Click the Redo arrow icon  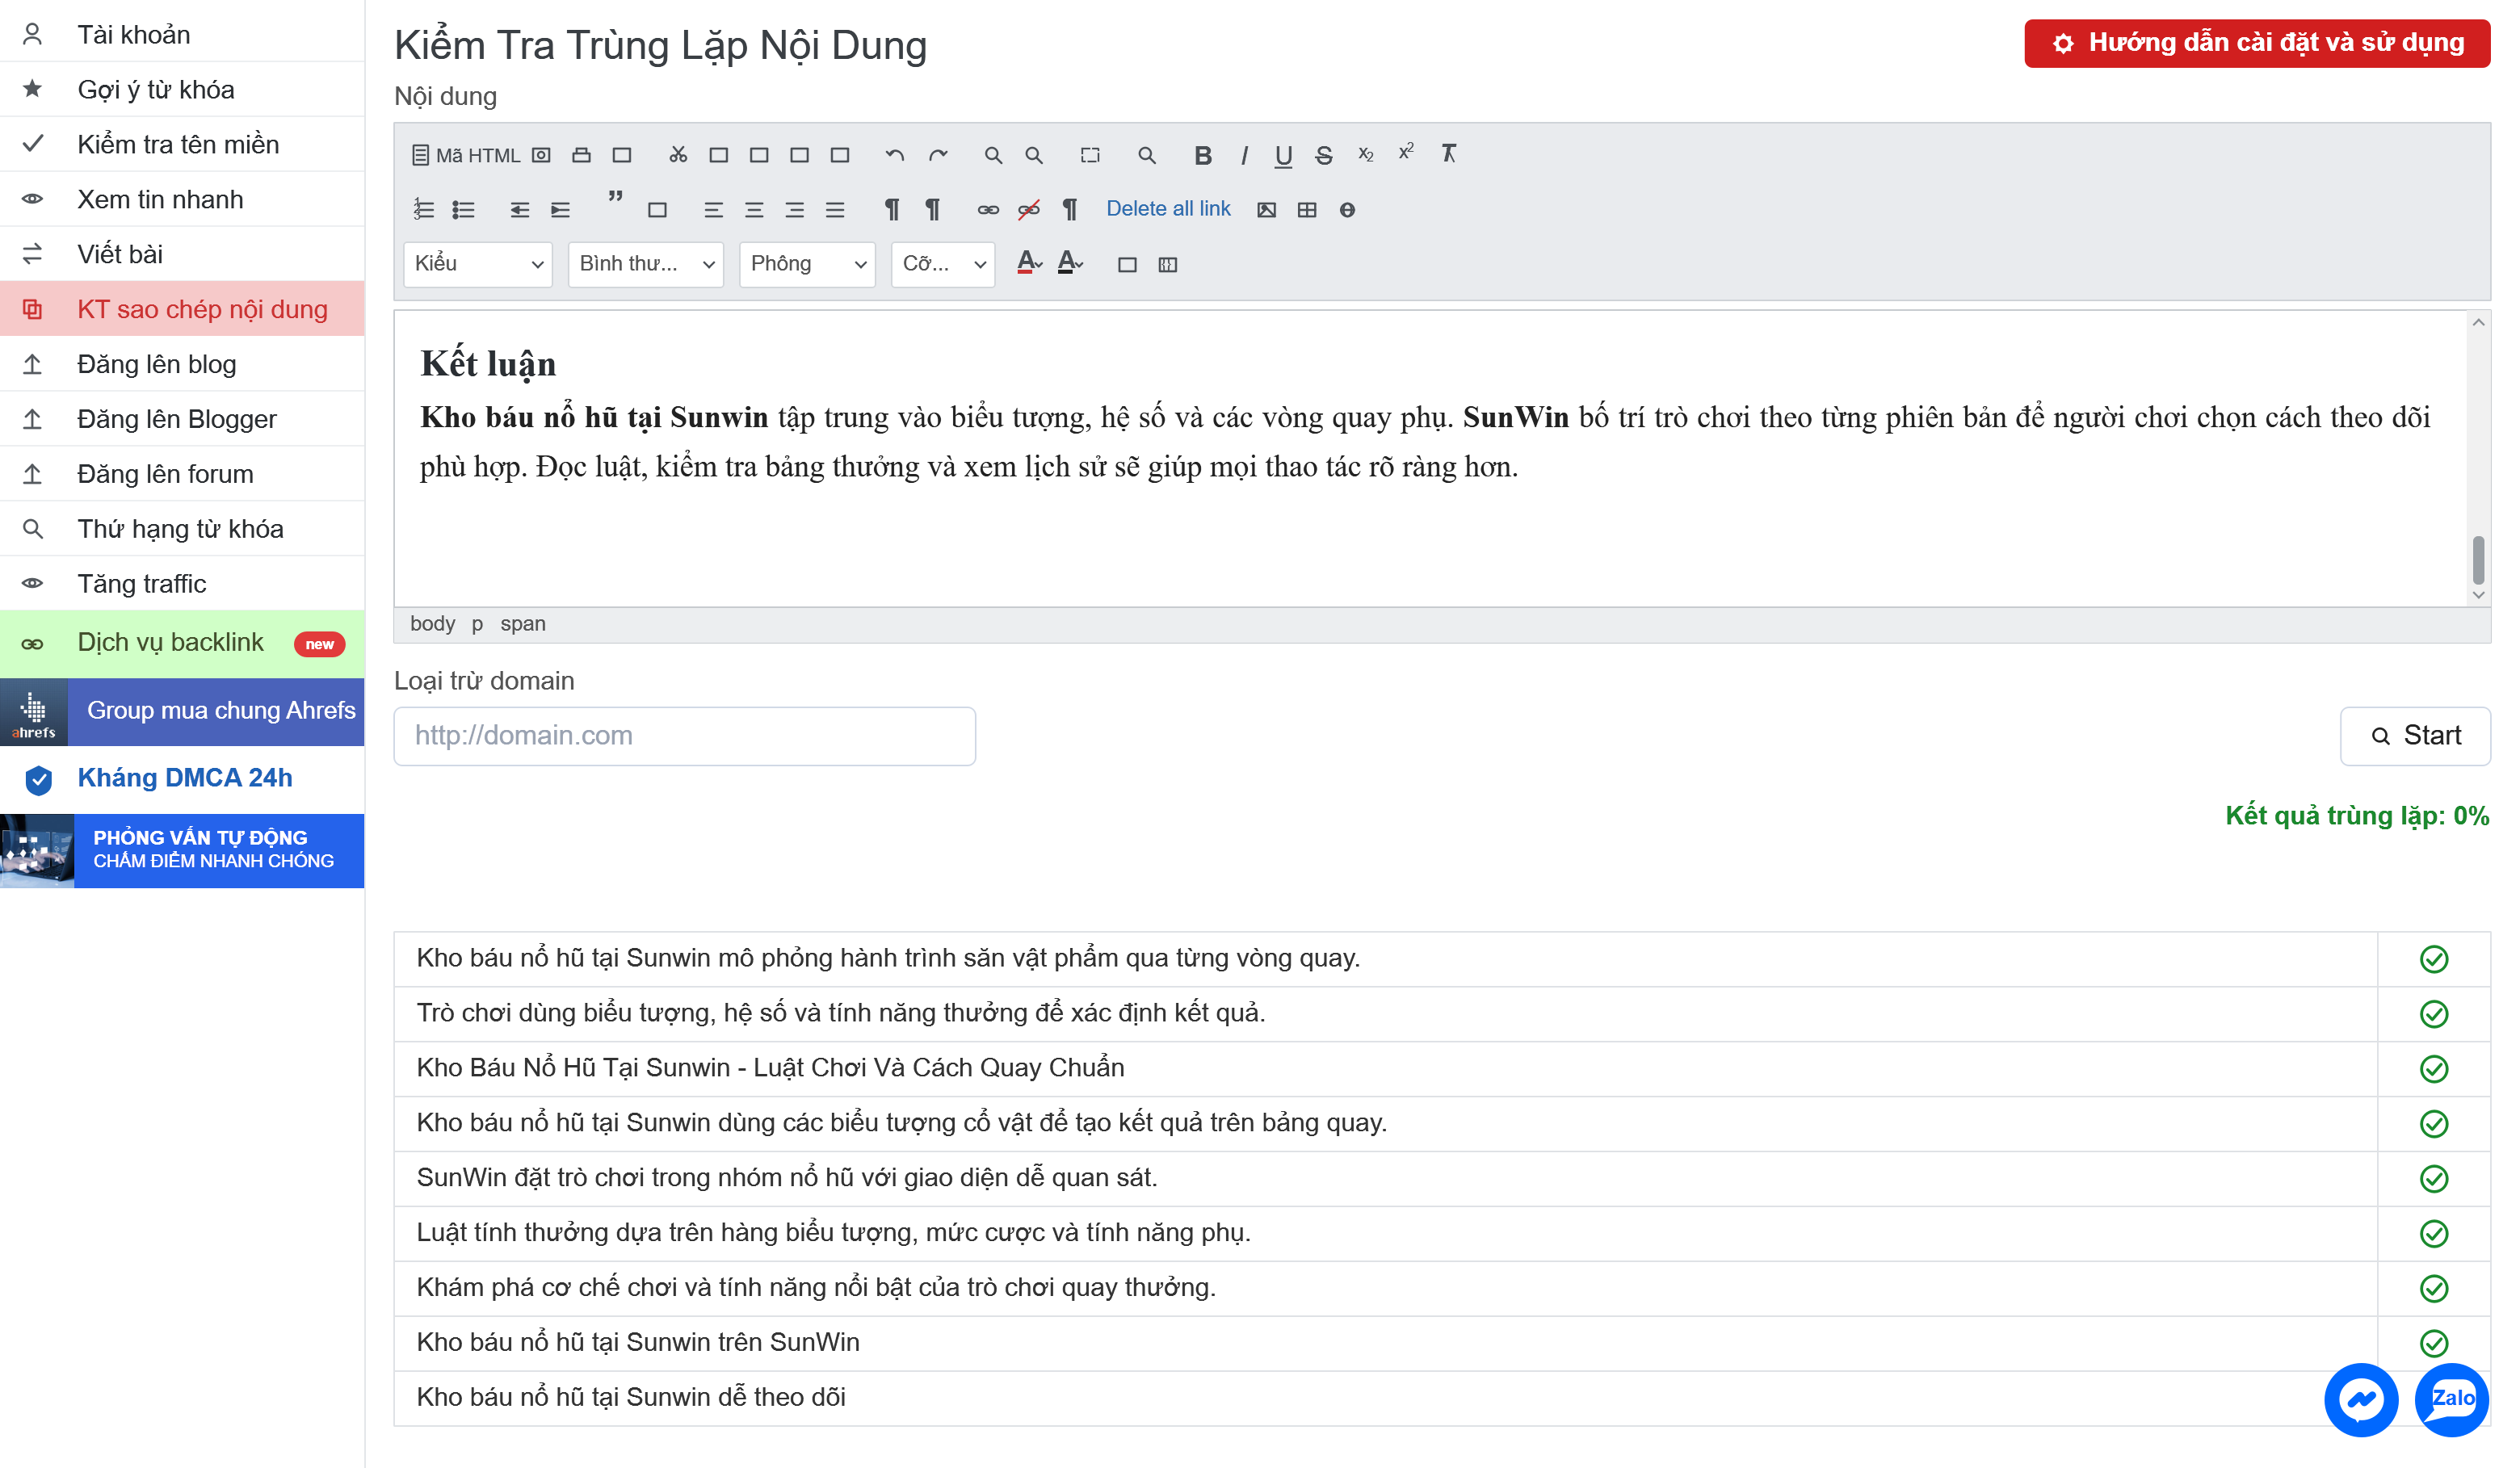coord(937,155)
